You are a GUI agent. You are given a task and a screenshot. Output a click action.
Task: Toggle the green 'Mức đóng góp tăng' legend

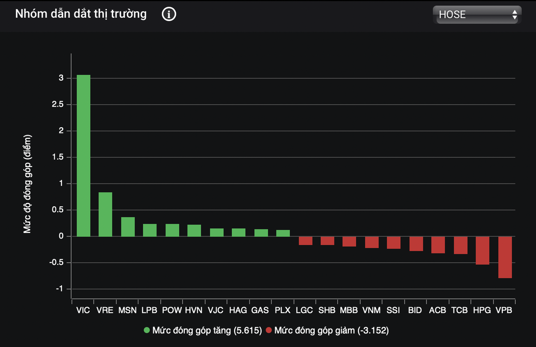coord(207,330)
